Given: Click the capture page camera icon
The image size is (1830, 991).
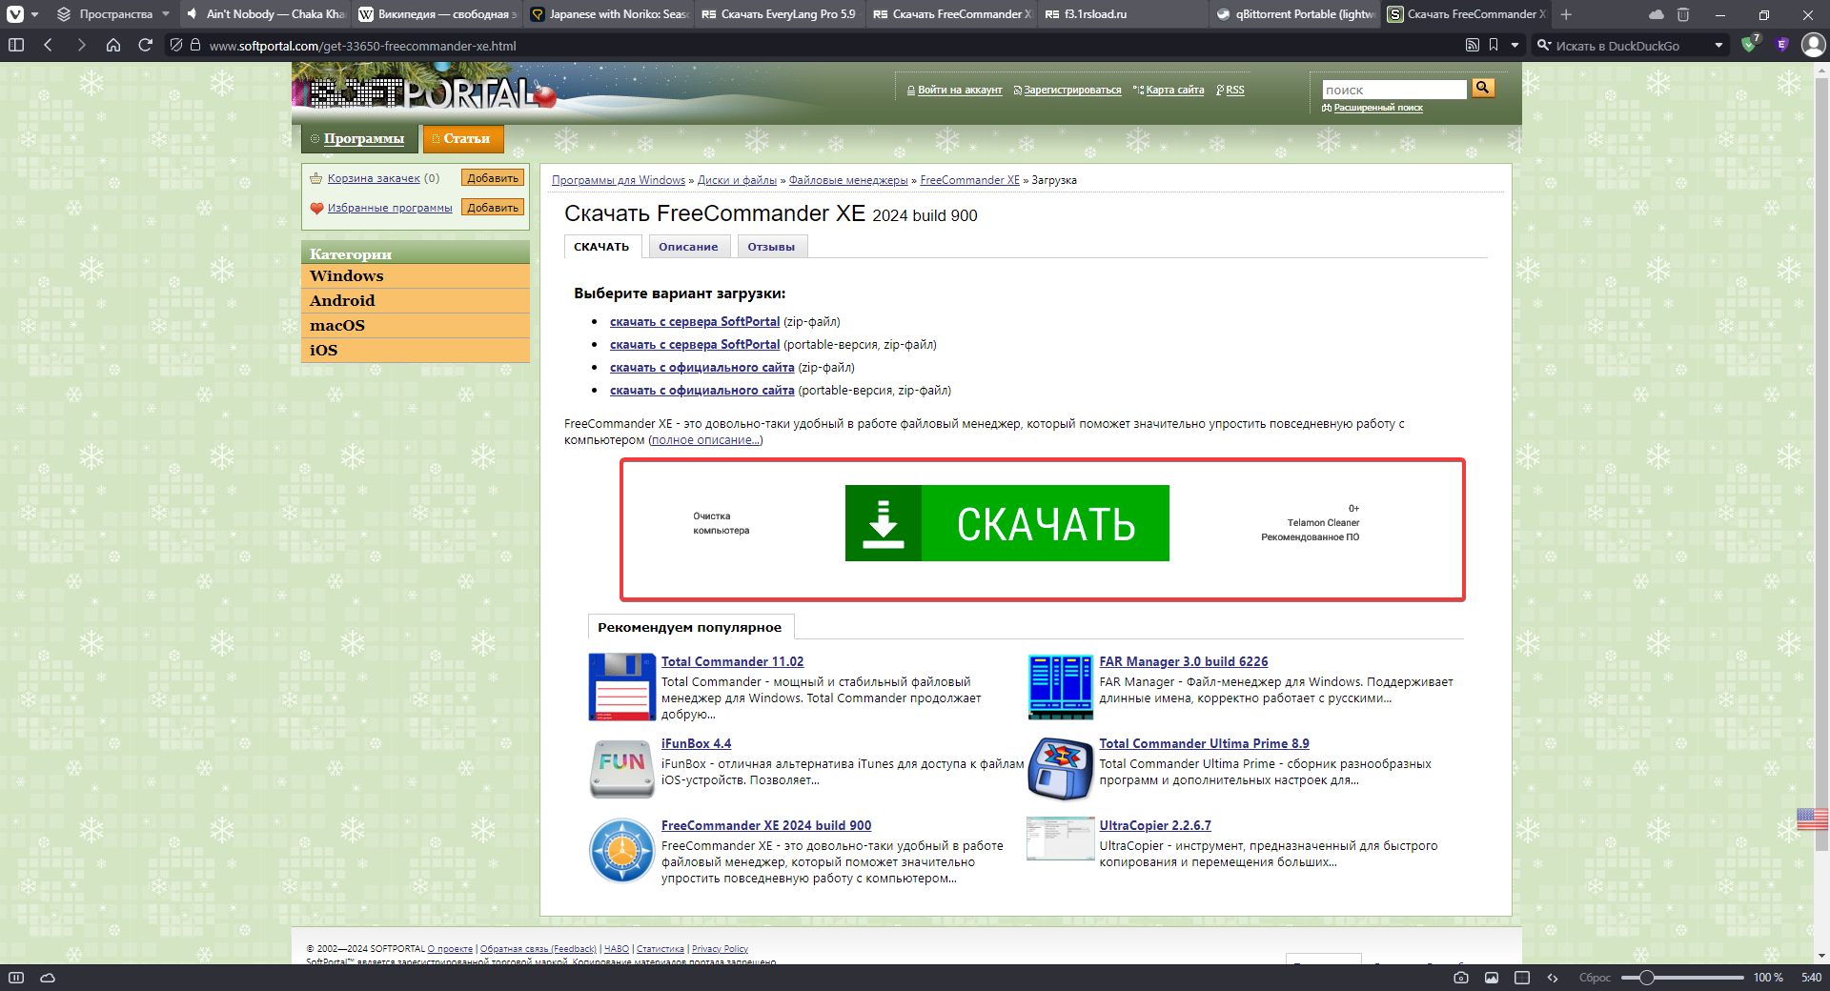Looking at the screenshot, I should click(x=1460, y=978).
